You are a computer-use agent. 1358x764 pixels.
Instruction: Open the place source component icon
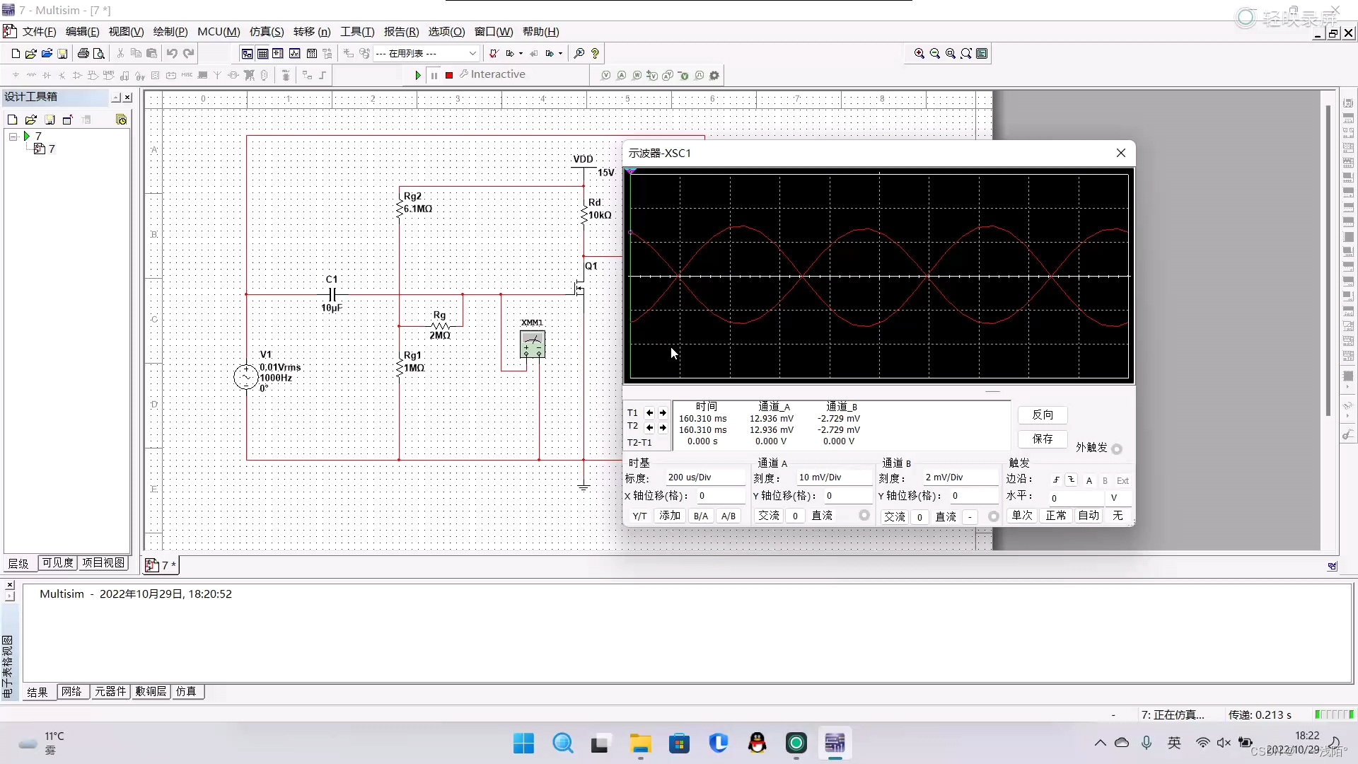point(16,75)
